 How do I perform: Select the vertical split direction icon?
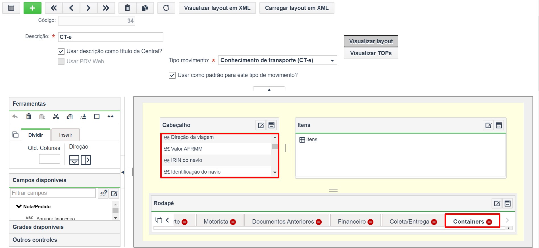pos(86,160)
